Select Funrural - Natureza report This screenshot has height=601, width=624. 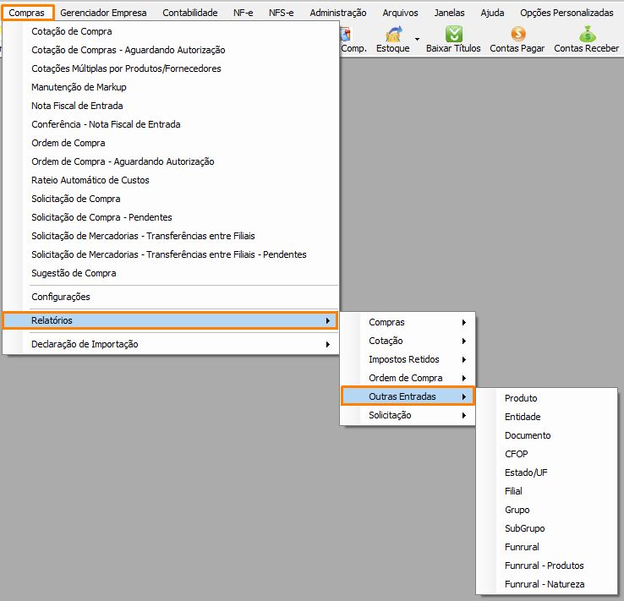click(x=545, y=584)
